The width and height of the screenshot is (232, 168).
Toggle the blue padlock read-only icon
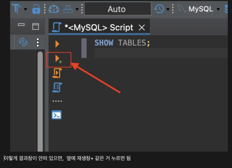pos(36,9)
